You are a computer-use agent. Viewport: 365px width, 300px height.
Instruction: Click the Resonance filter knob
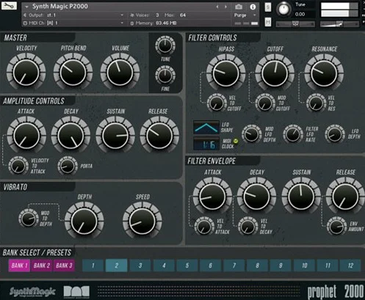coord(324,73)
